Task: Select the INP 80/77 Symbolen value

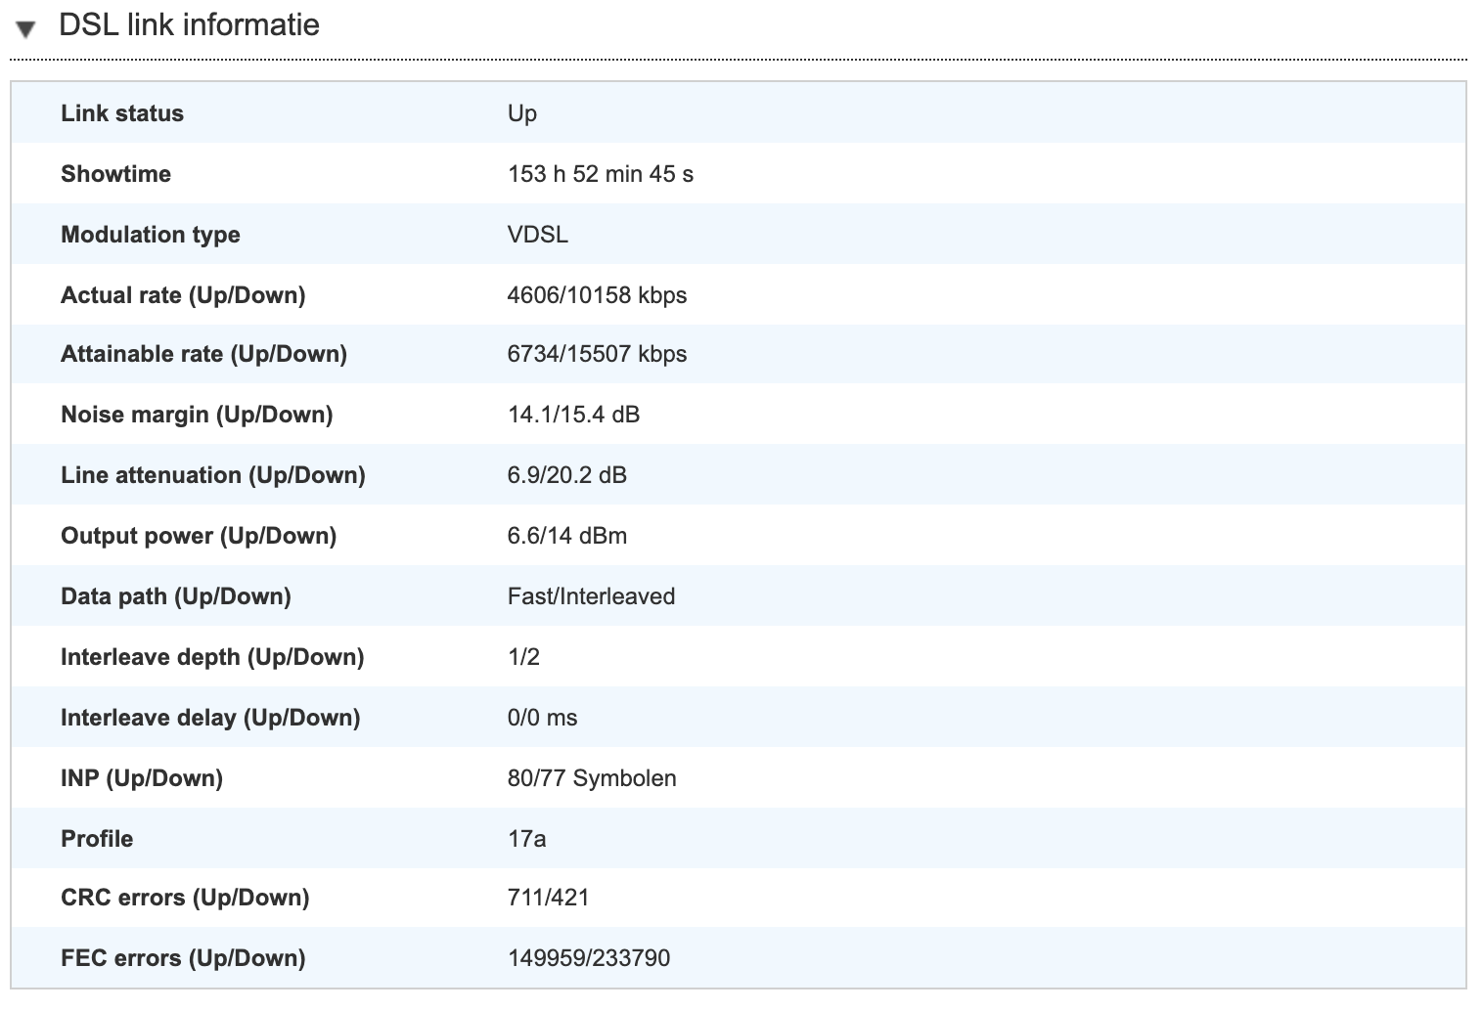Action: (591, 778)
